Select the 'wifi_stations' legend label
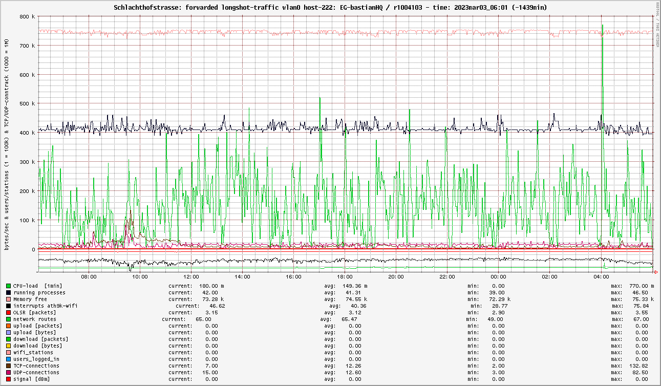661x386 pixels. click(x=33, y=352)
